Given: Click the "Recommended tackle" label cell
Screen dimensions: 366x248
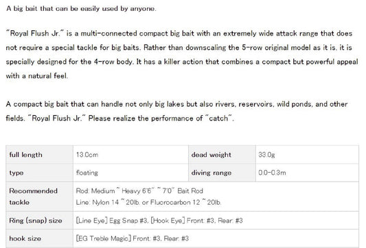Looking at the screenshot, I should point(39,197).
